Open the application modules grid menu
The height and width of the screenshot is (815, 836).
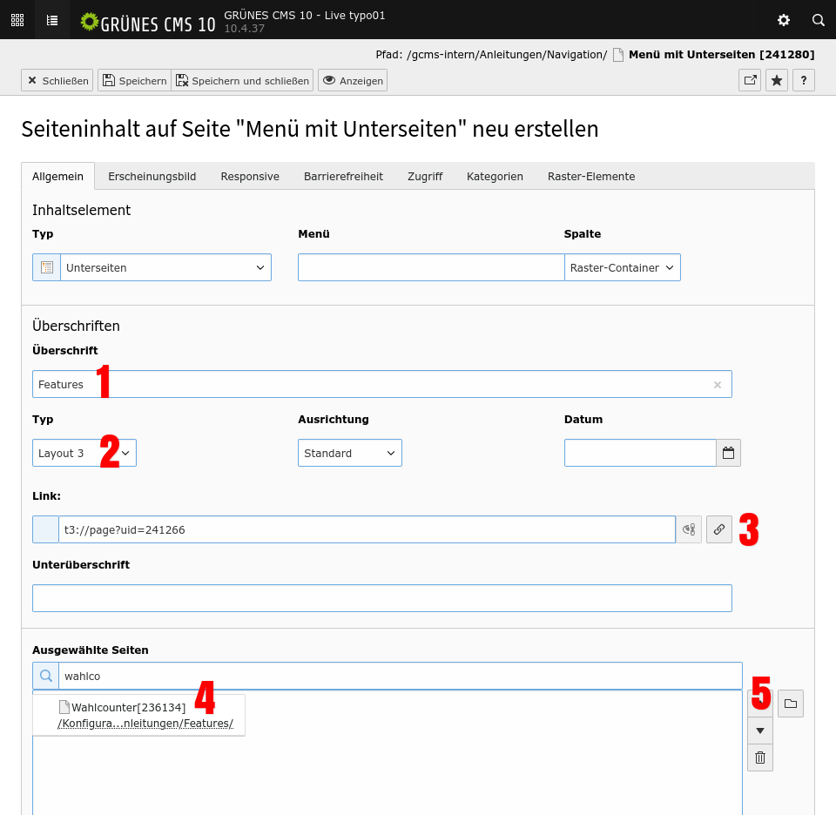[x=17, y=20]
